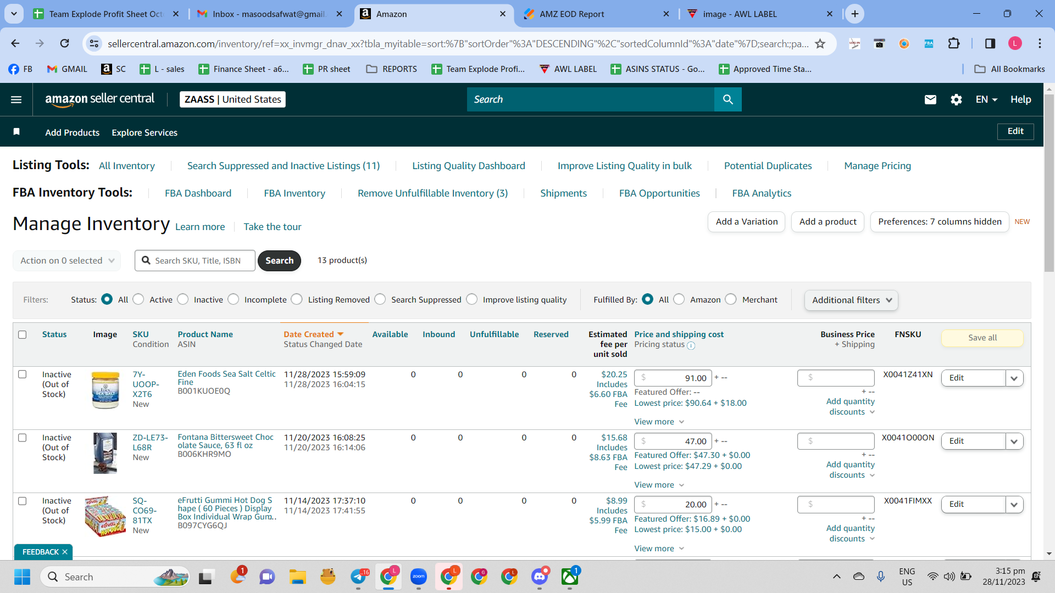This screenshot has width=1055, height=593.
Task: Select Merchant under Fulfilled By
Action: pyautogui.click(x=731, y=299)
